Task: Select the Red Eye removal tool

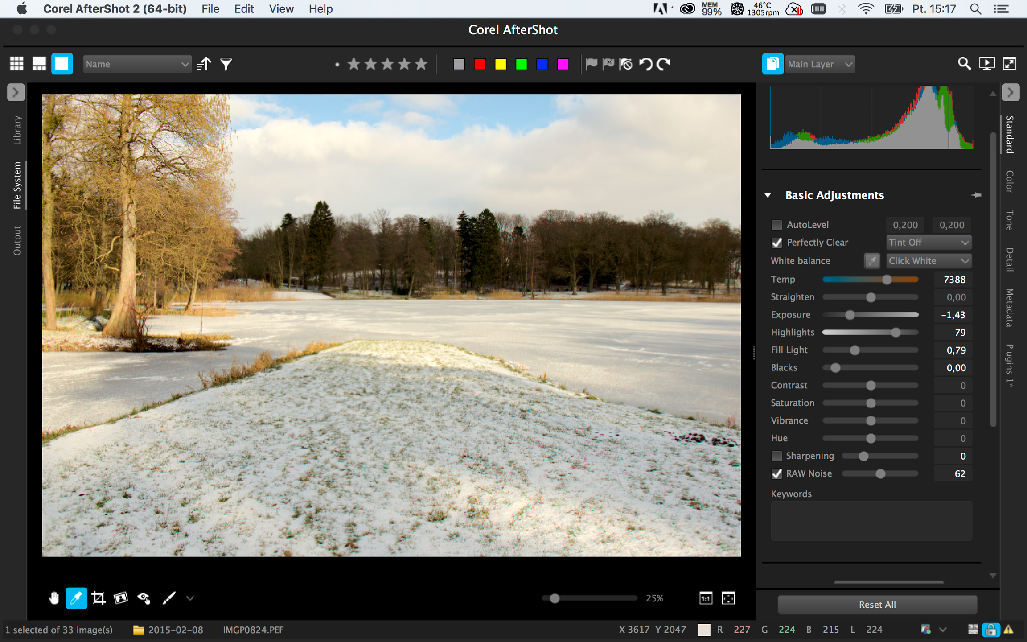Action: tap(144, 598)
